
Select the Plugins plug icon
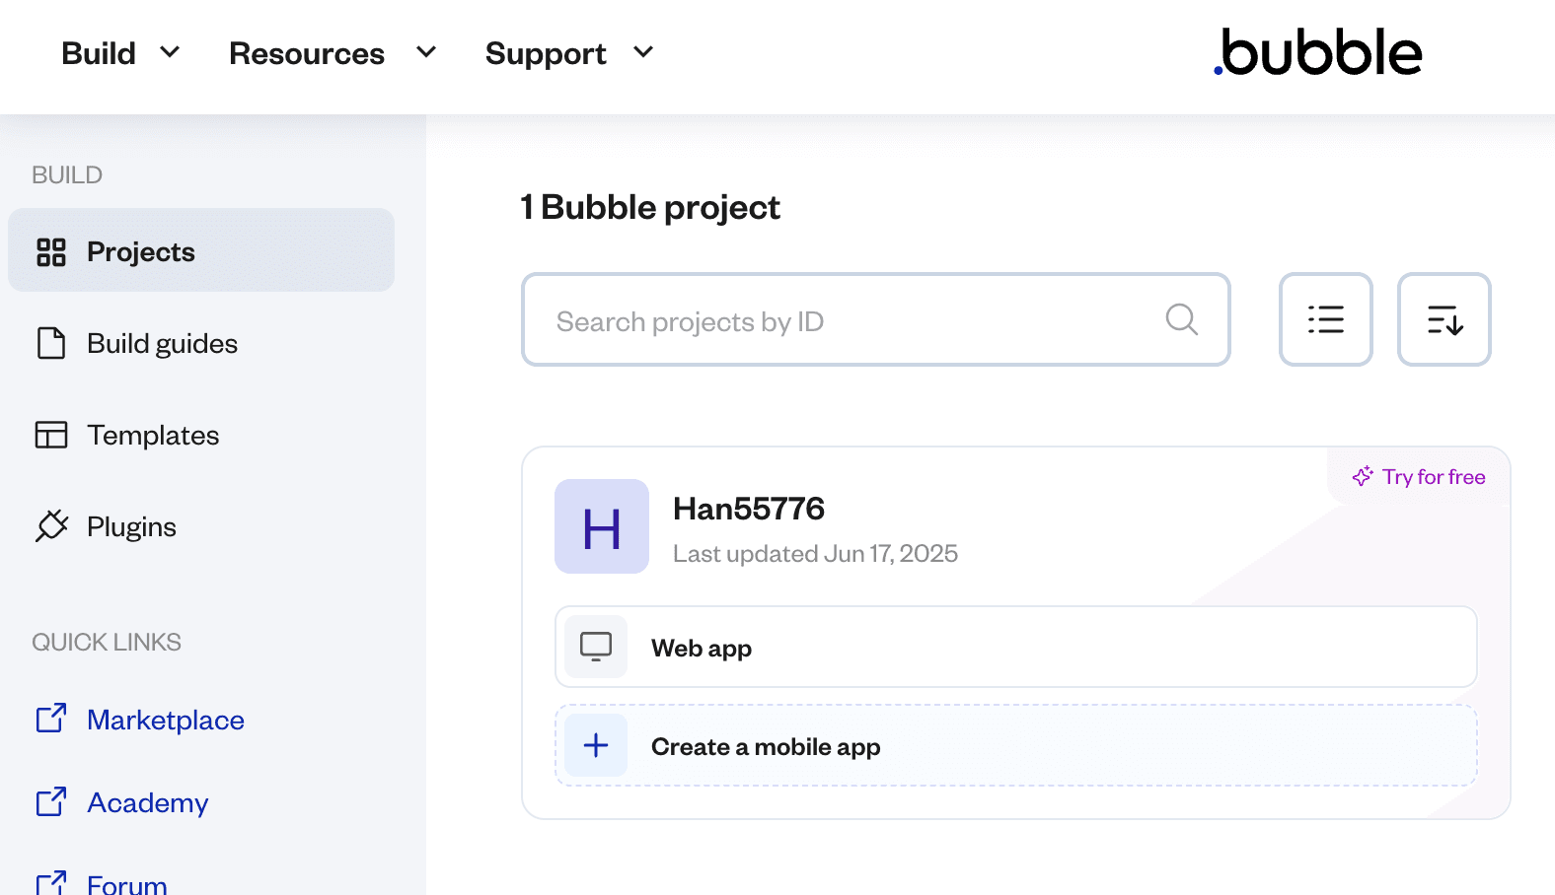point(53,525)
